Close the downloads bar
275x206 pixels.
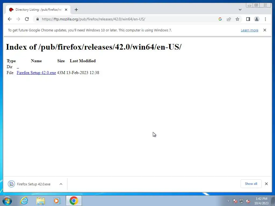click(266, 184)
